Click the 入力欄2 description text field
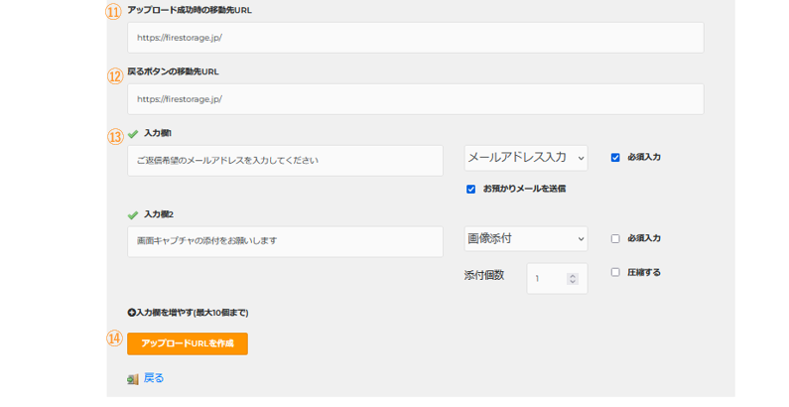789x407 pixels. [x=285, y=241]
